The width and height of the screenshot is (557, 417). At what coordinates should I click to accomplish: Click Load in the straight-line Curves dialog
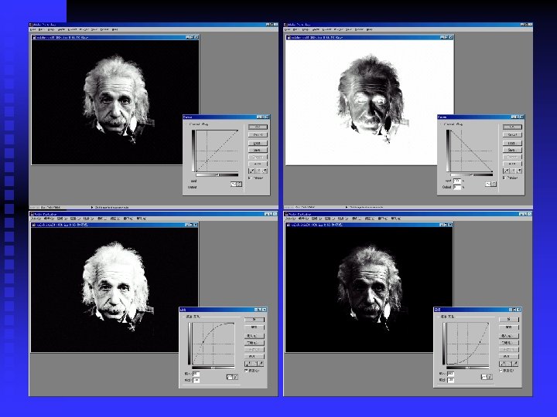point(258,144)
